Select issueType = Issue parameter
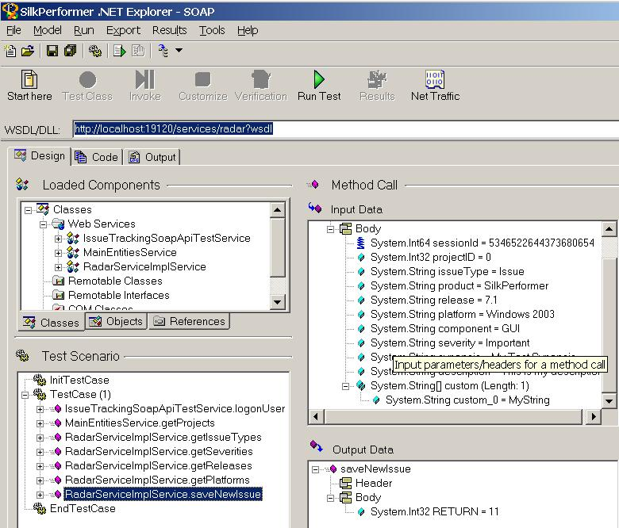The height and width of the screenshot is (528, 619). (x=447, y=272)
